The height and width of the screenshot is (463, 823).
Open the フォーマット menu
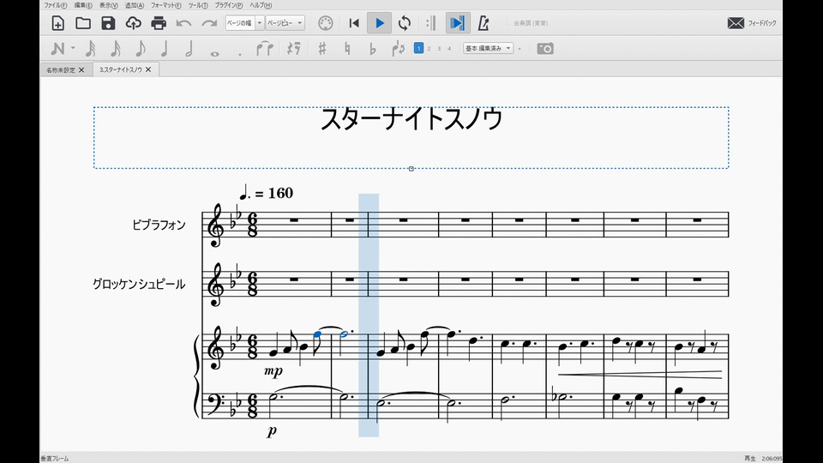click(165, 5)
